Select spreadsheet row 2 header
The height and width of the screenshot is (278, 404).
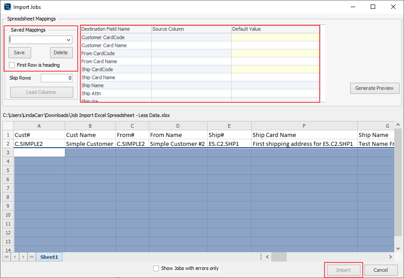8,144
